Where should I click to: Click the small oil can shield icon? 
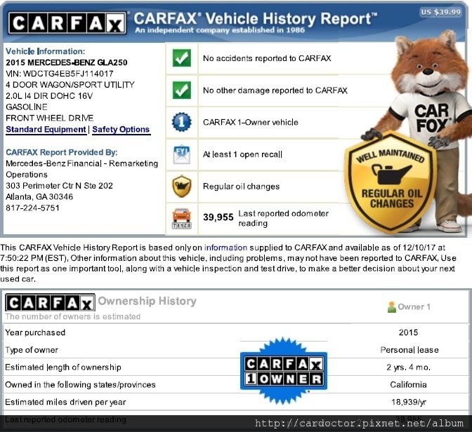coord(181,187)
